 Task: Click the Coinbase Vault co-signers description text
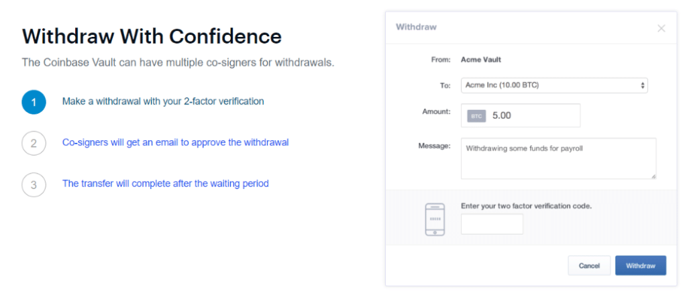(x=178, y=63)
